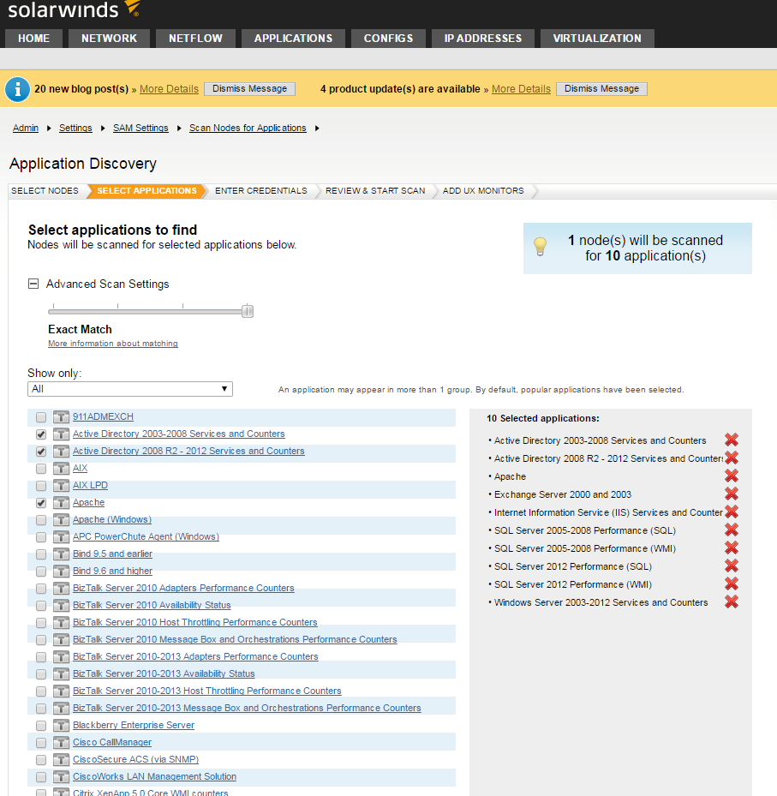The image size is (777, 796).
Task: Open the CONFIGS tab
Action: coord(388,38)
